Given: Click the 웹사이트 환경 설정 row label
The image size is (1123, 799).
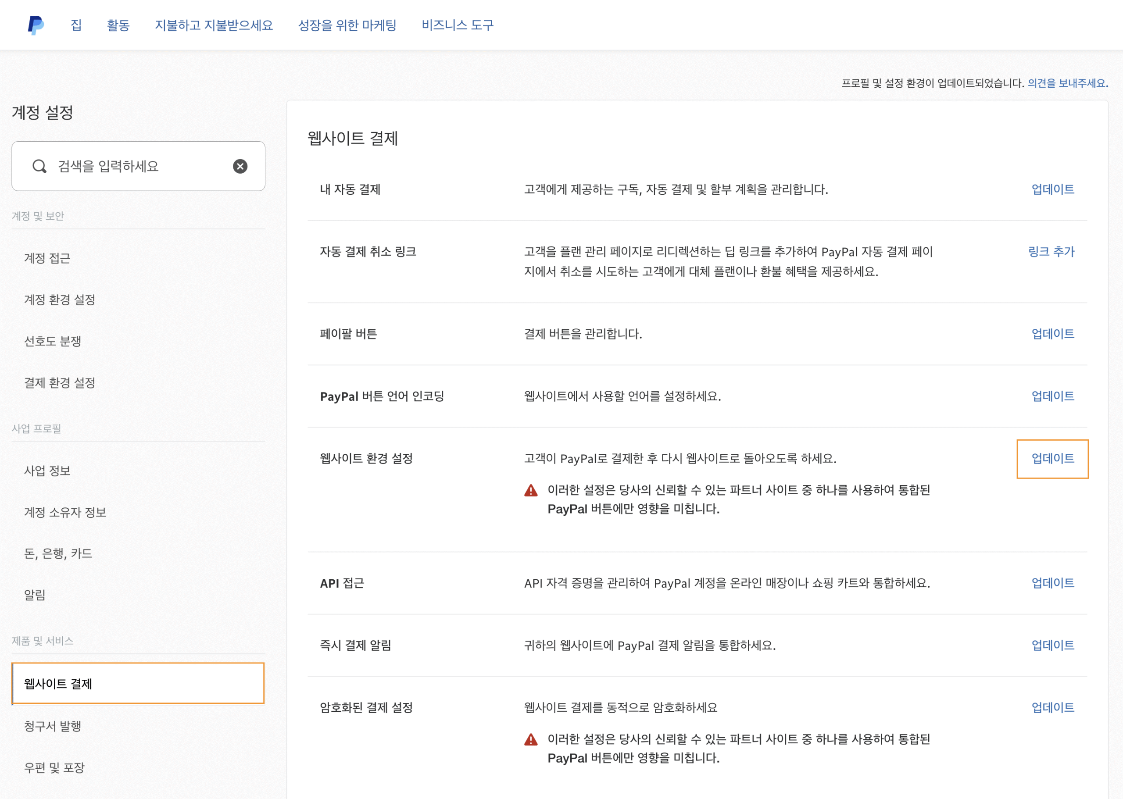Looking at the screenshot, I should point(367,459).
